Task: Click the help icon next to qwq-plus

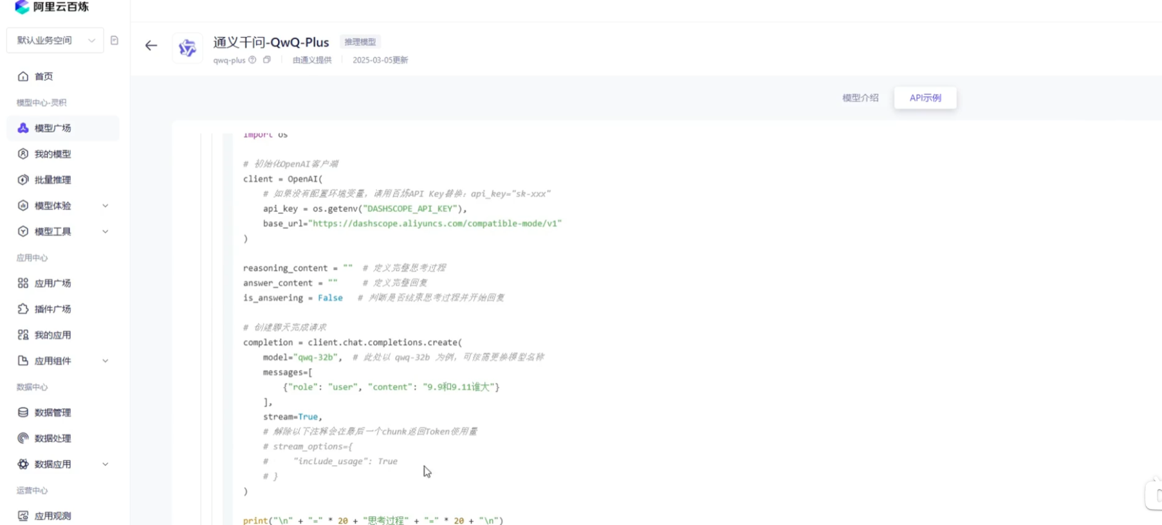Action: click(x=252, y=60)
